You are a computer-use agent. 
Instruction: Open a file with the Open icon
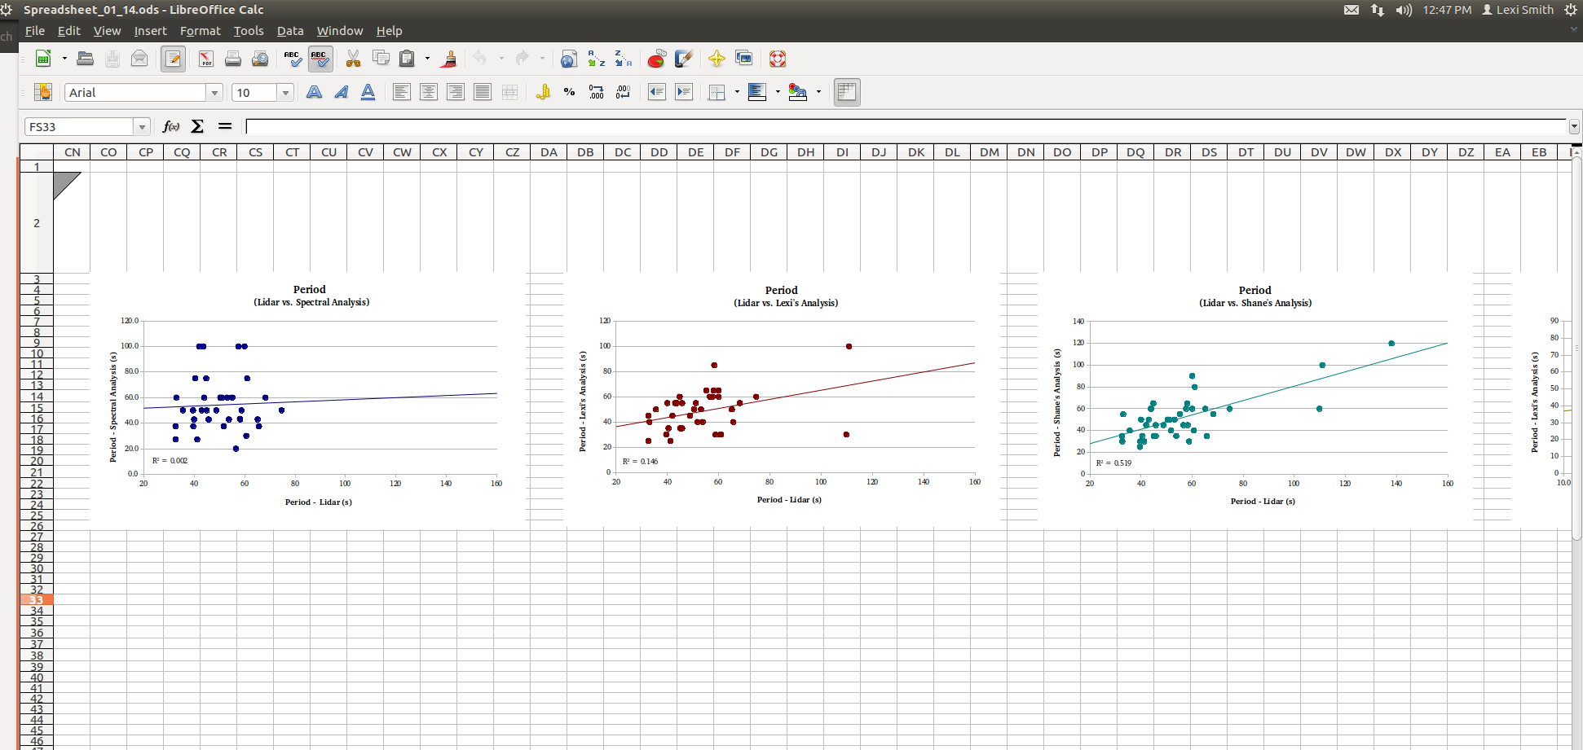pyautogui.click(x=85, y=59)
